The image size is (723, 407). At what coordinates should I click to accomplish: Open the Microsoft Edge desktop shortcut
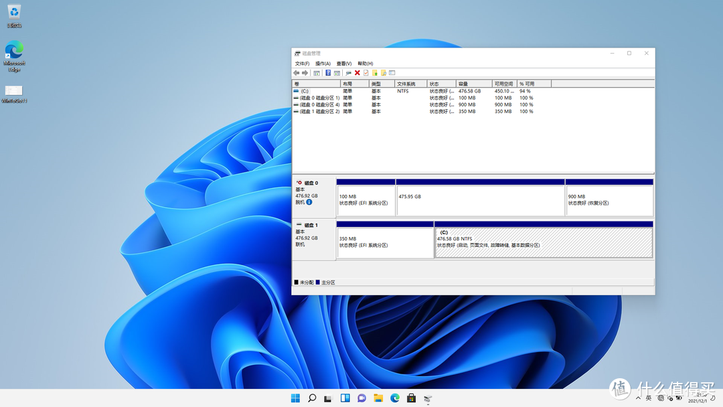click(14, 56)
